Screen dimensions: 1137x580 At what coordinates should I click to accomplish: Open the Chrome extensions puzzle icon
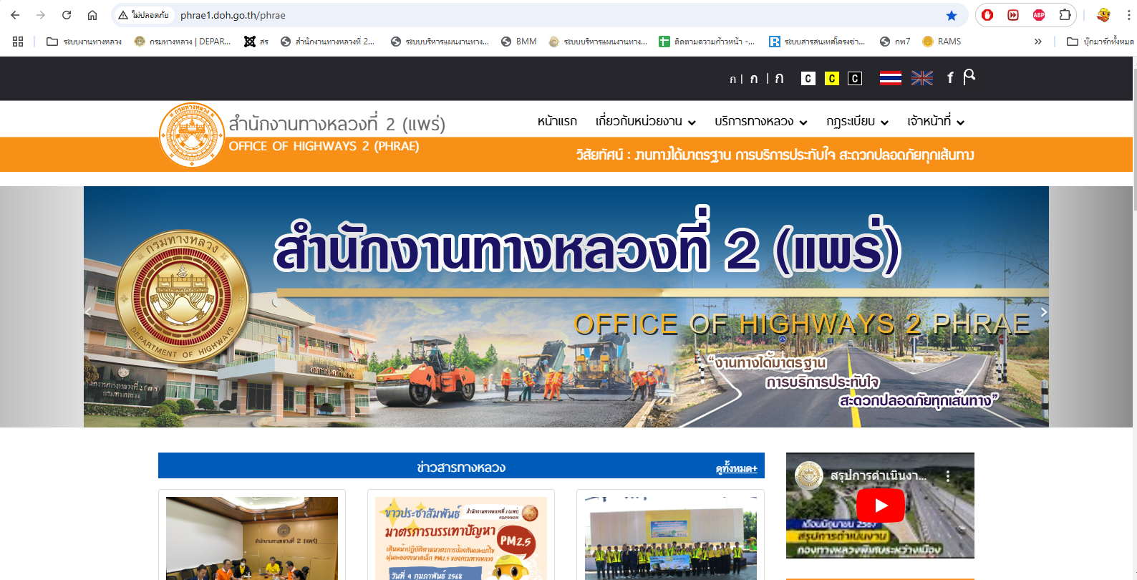pyautogui.click(x=1065, y=15)
